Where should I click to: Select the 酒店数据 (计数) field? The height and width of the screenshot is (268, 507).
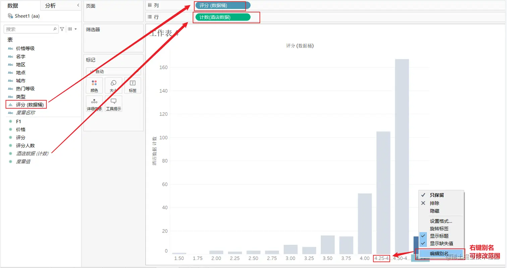pyautogui.click(x=32, y=154)
